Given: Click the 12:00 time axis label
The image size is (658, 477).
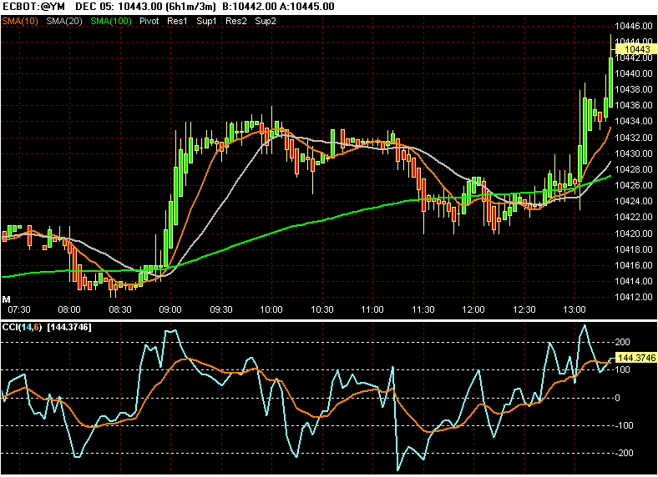Looking at the screenshot, I should (x=473, y=309).
